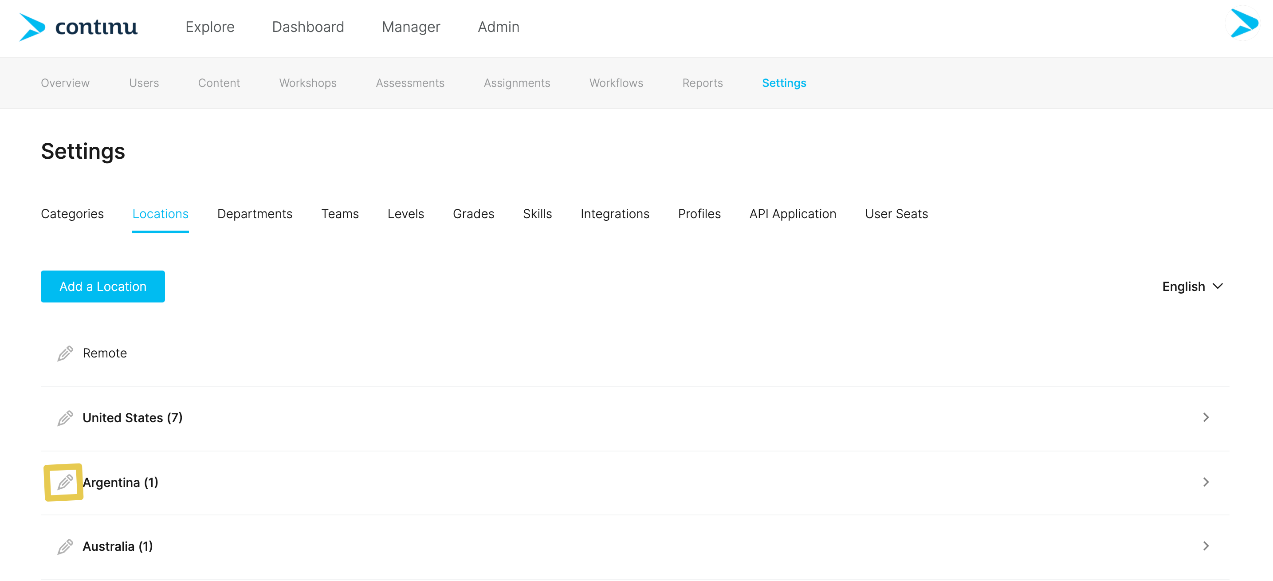Switch to the Integrations settings tab
Viewport: 1273px width, 581px height.
coord(615,214)
